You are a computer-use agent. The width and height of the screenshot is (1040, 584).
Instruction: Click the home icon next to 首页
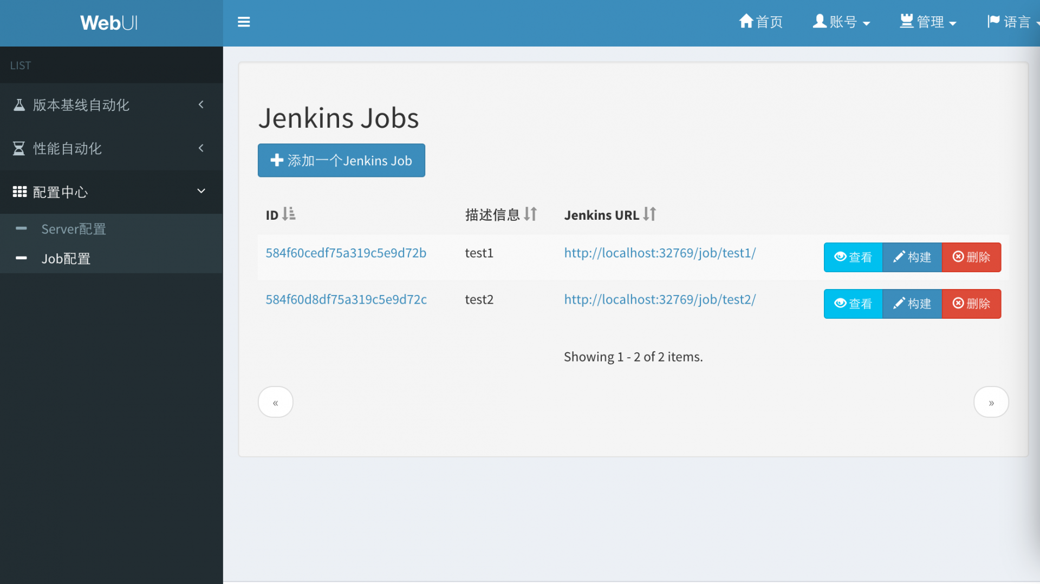(x=746, y=21)
